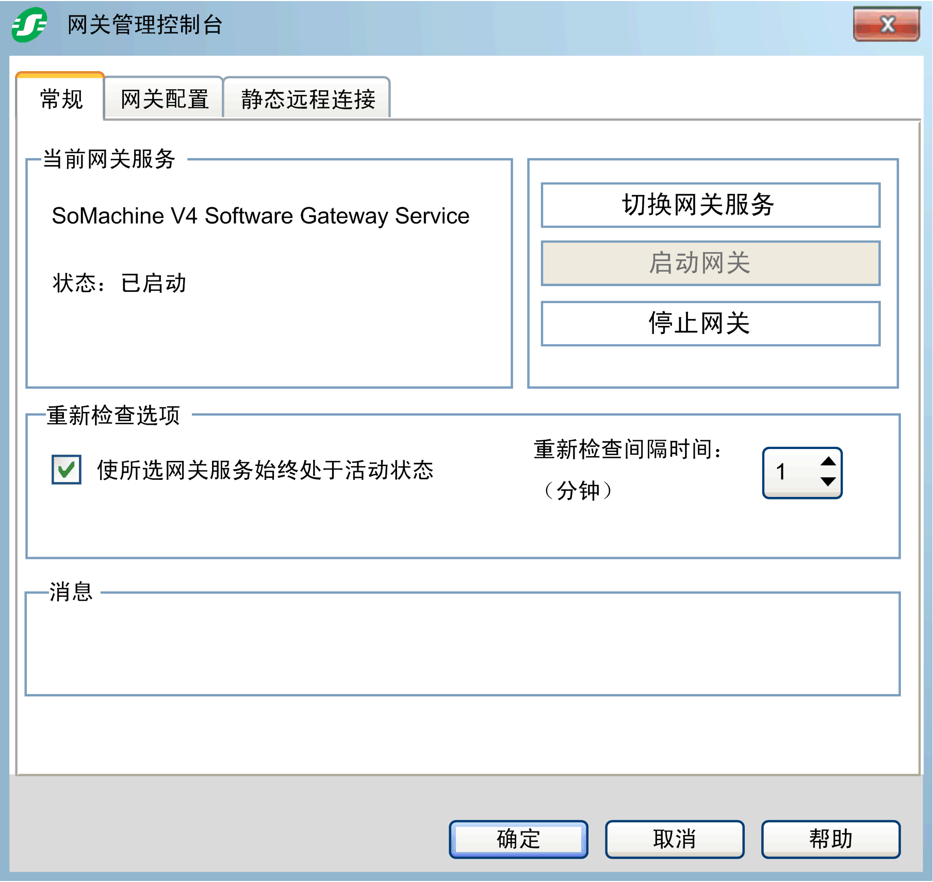Select the 静态远程连接 tab
This screenshot has width=933, height=882.
307,99
